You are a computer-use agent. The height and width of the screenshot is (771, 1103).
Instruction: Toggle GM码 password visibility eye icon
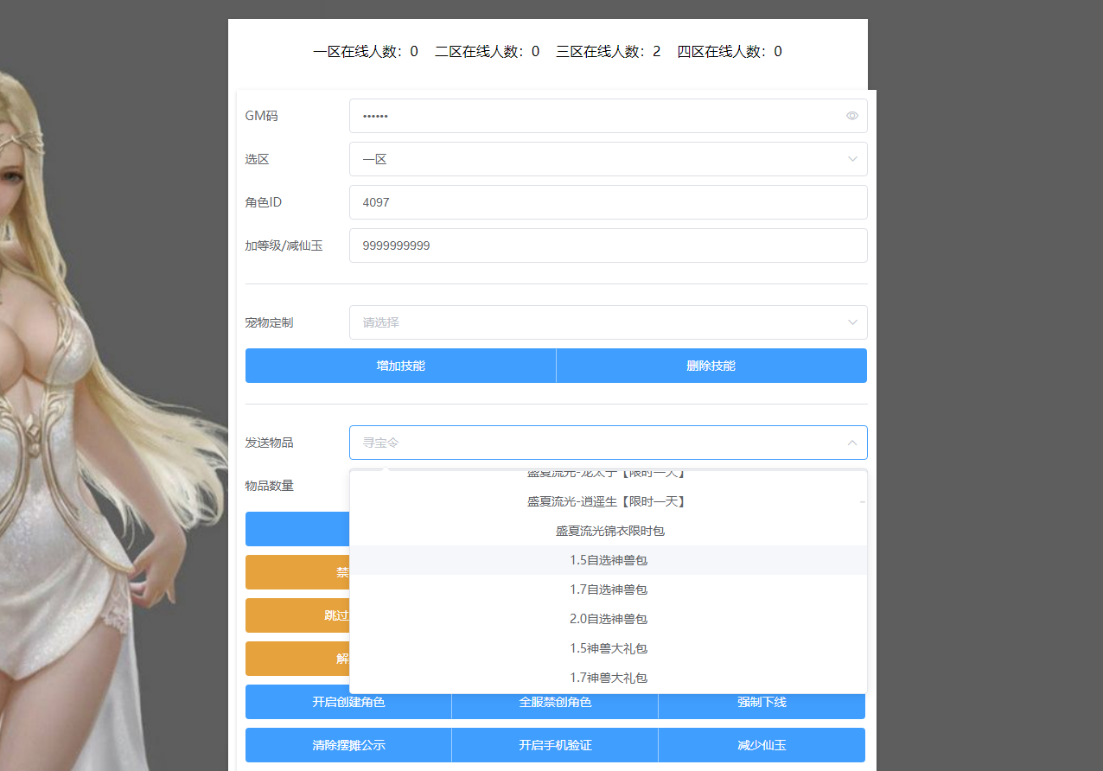coord(851,116)
